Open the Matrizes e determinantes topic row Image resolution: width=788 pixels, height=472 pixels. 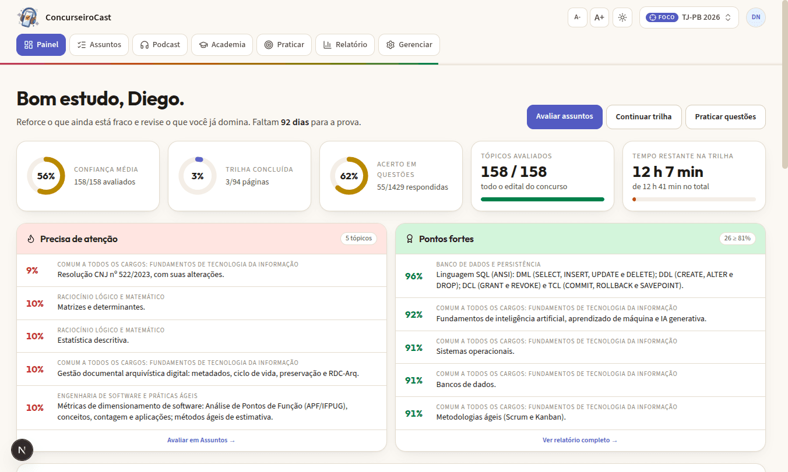coord(202,303)
